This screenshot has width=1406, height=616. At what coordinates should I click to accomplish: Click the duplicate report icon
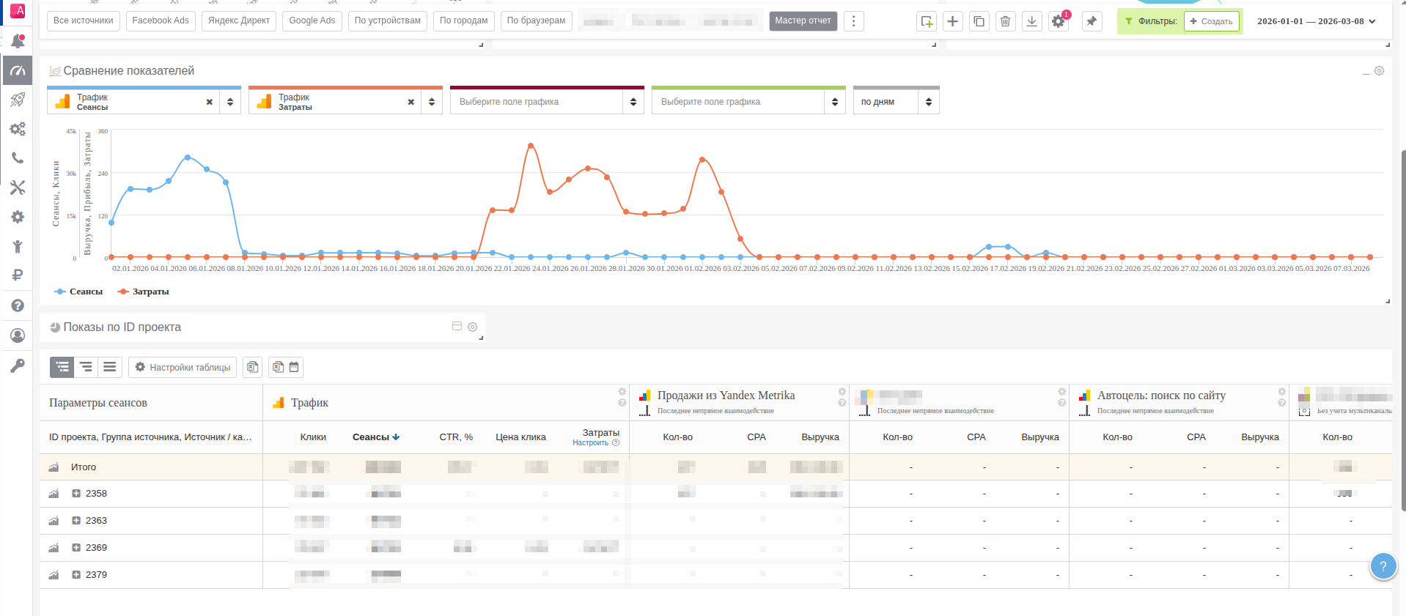click(979, 21)
